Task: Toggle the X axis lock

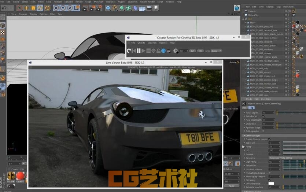Action: coord(56,8)
